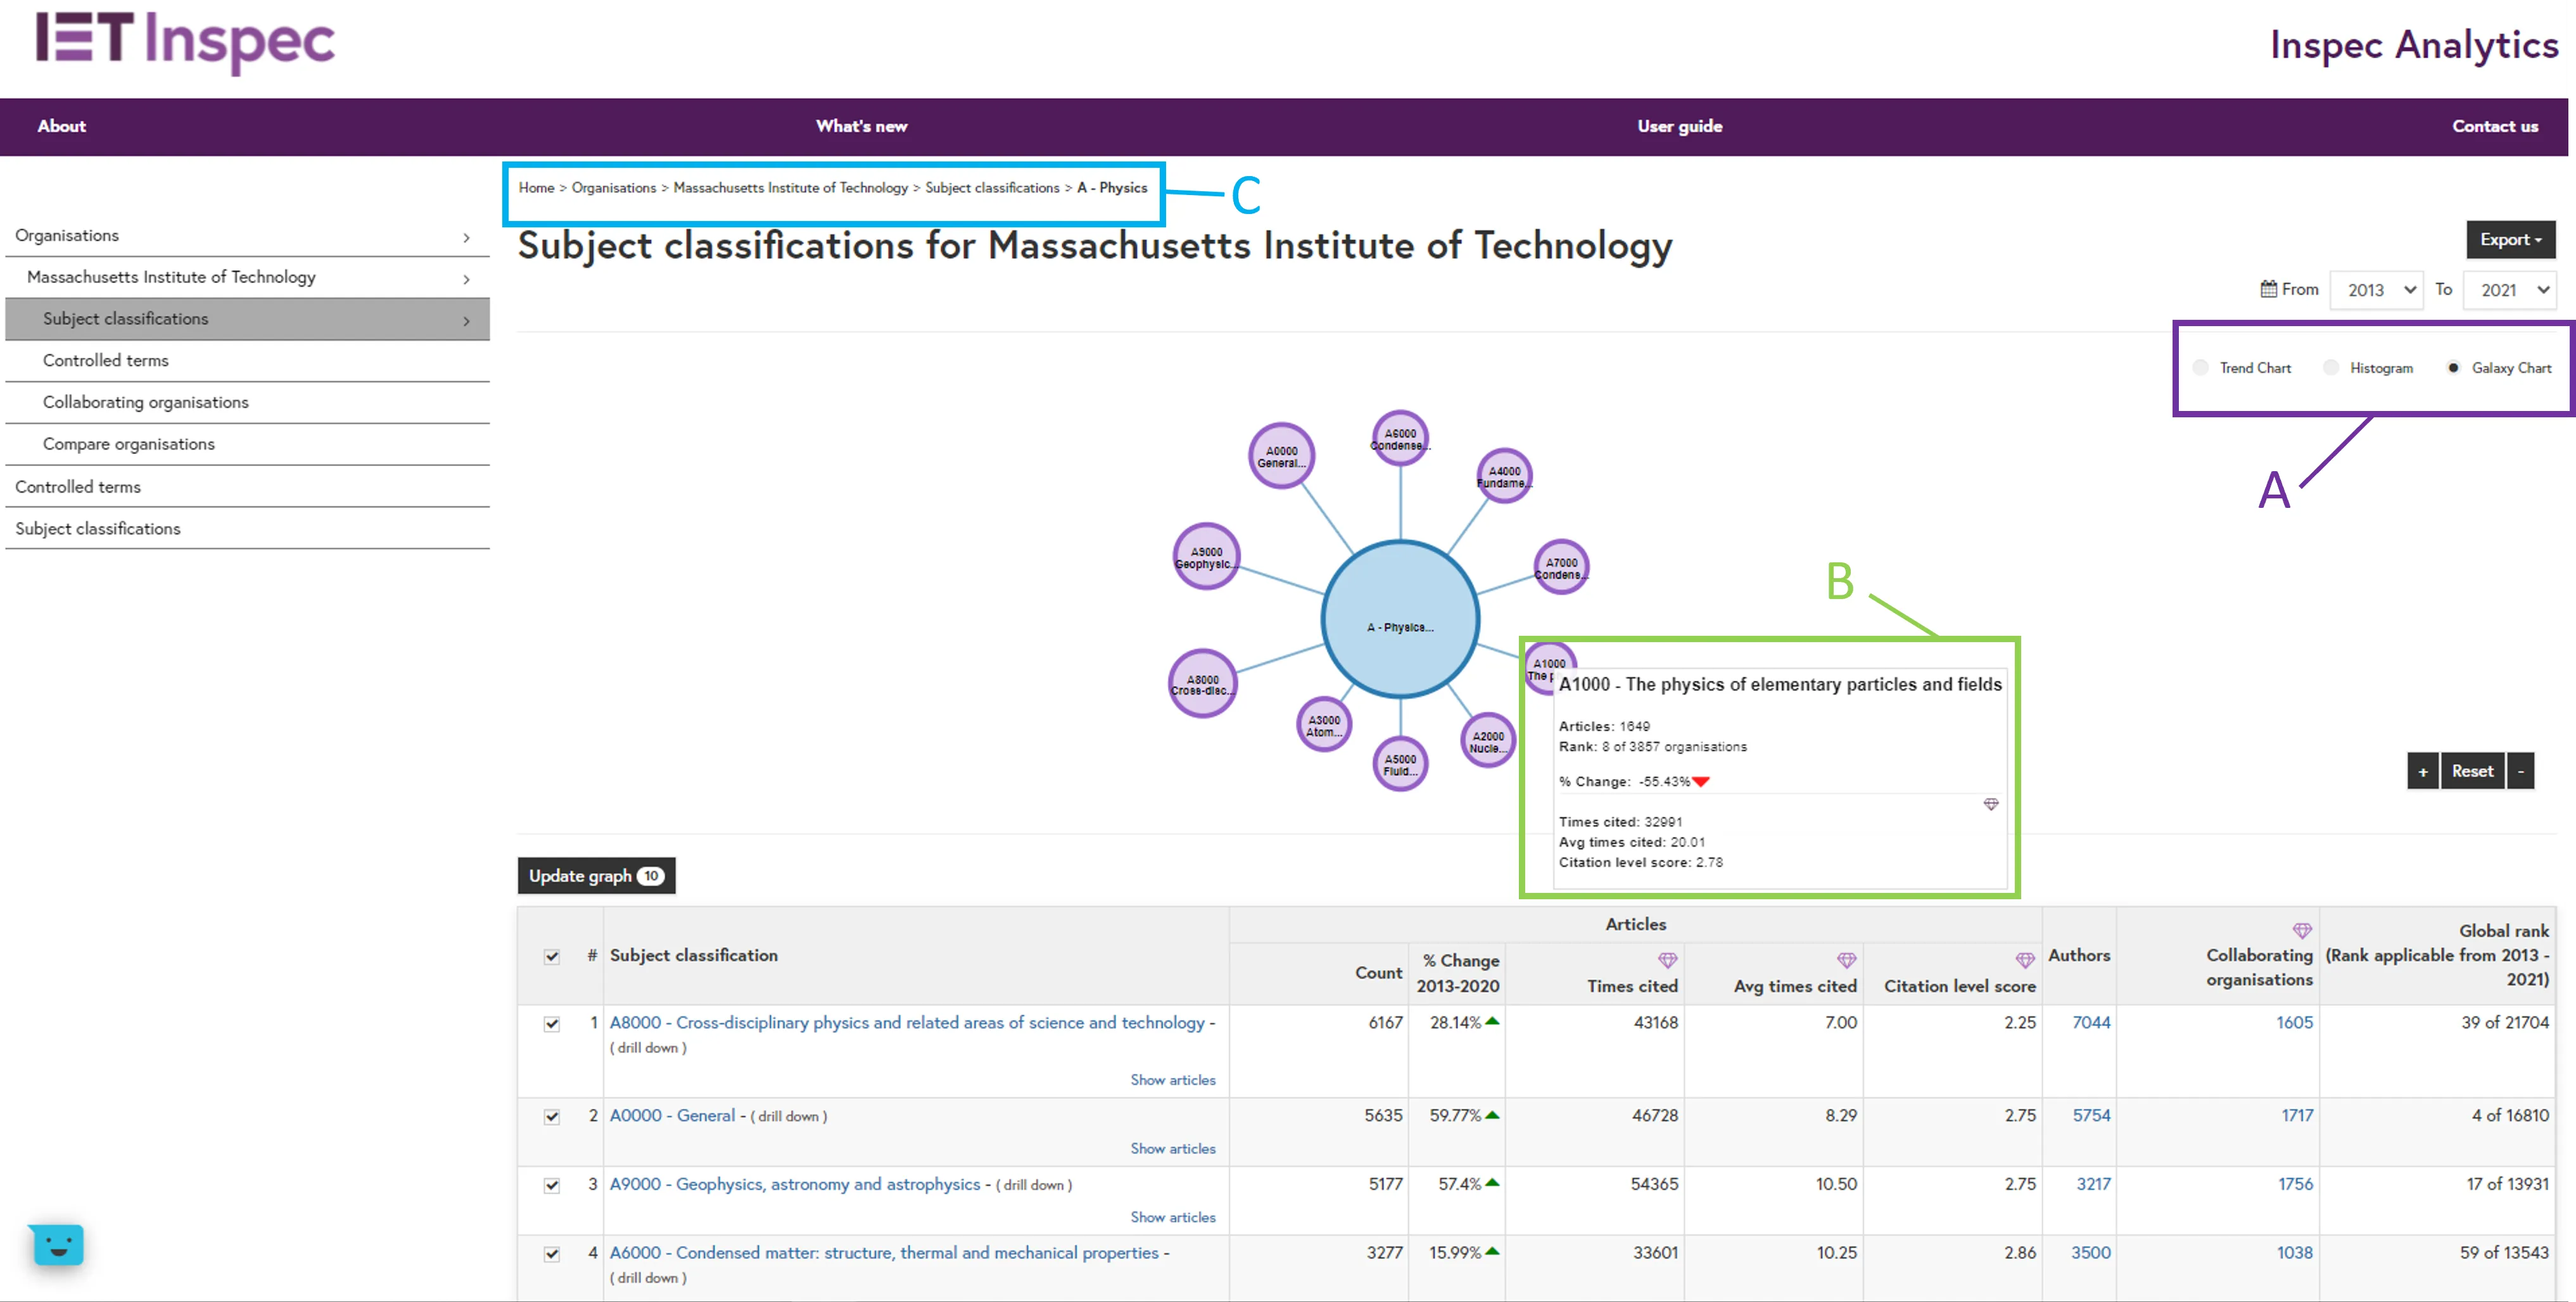Click the A - Physics central node
Screen dimensions: 2576x1302
[1399, 619]
